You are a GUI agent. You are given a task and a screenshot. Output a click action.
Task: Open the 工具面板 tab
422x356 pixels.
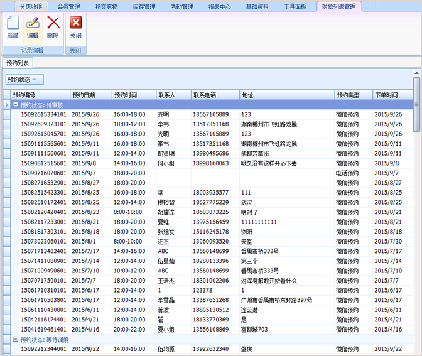click(x=295, y=6)
